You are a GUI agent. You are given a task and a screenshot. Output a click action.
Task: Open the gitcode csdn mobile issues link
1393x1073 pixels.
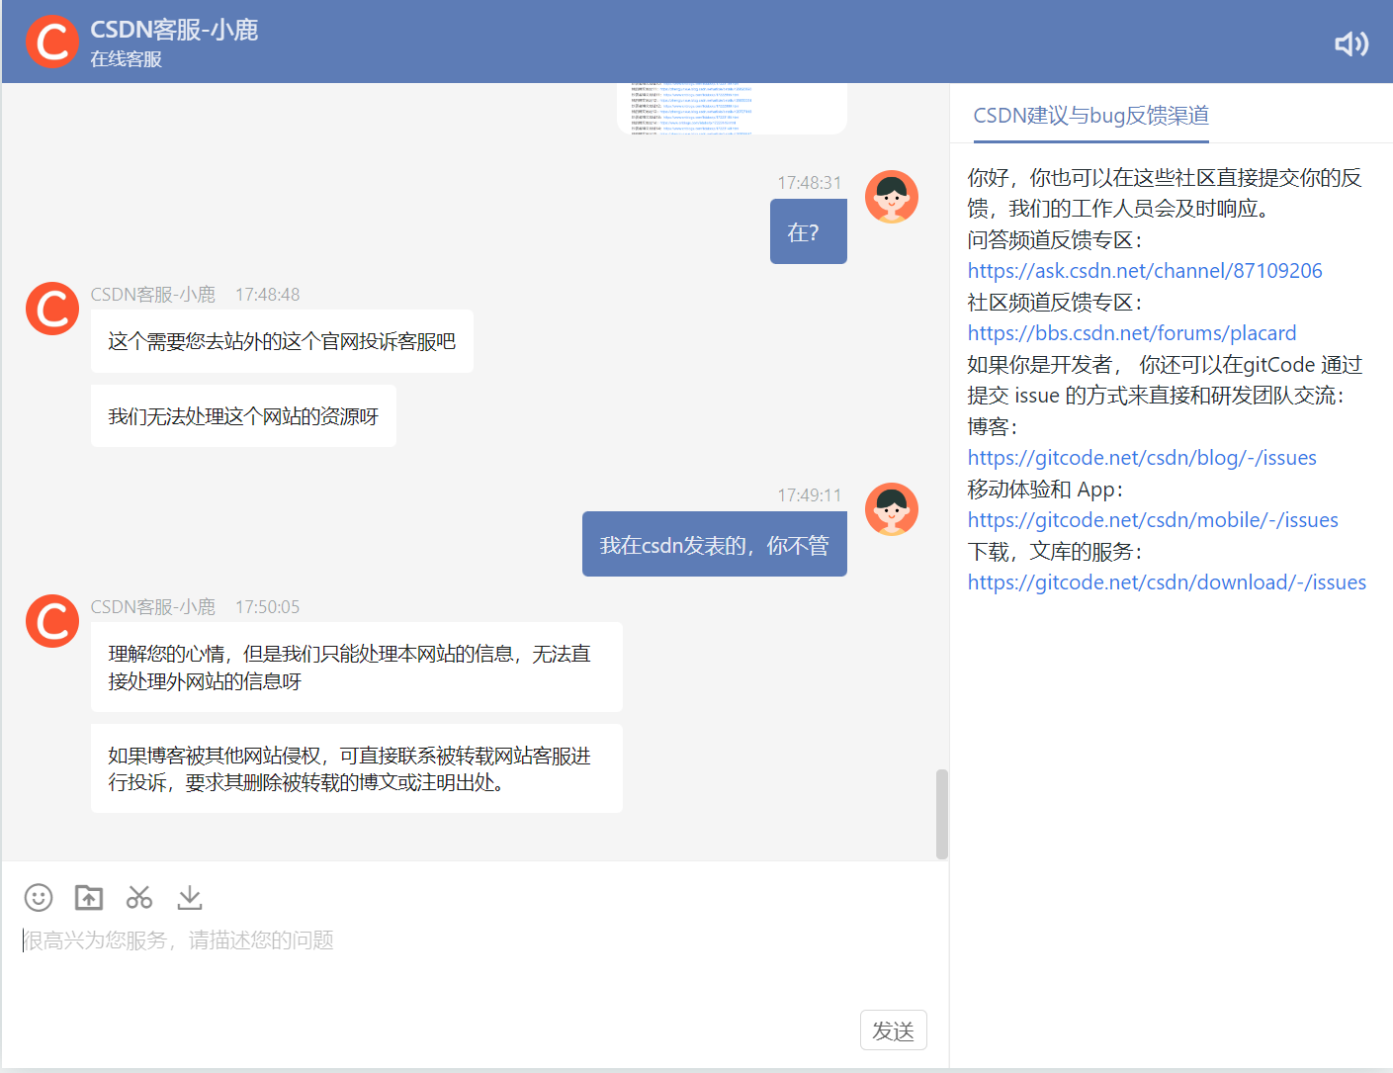click(1153, 520)
